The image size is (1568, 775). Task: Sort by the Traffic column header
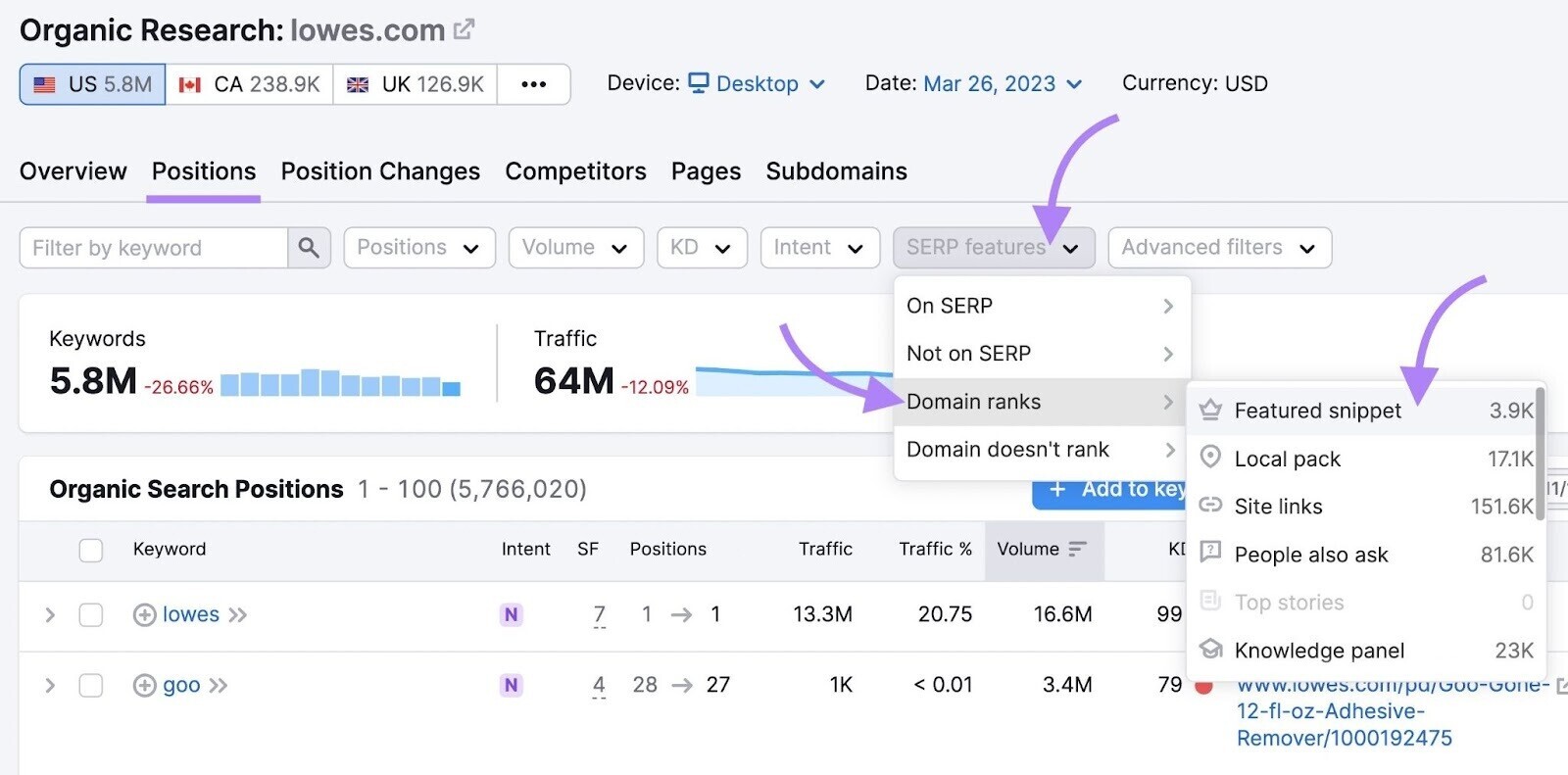(x=825, y=549)
